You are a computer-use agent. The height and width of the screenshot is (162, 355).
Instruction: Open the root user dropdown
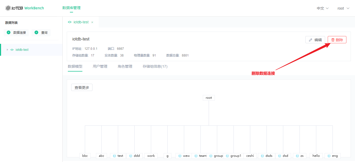[343, 8]
